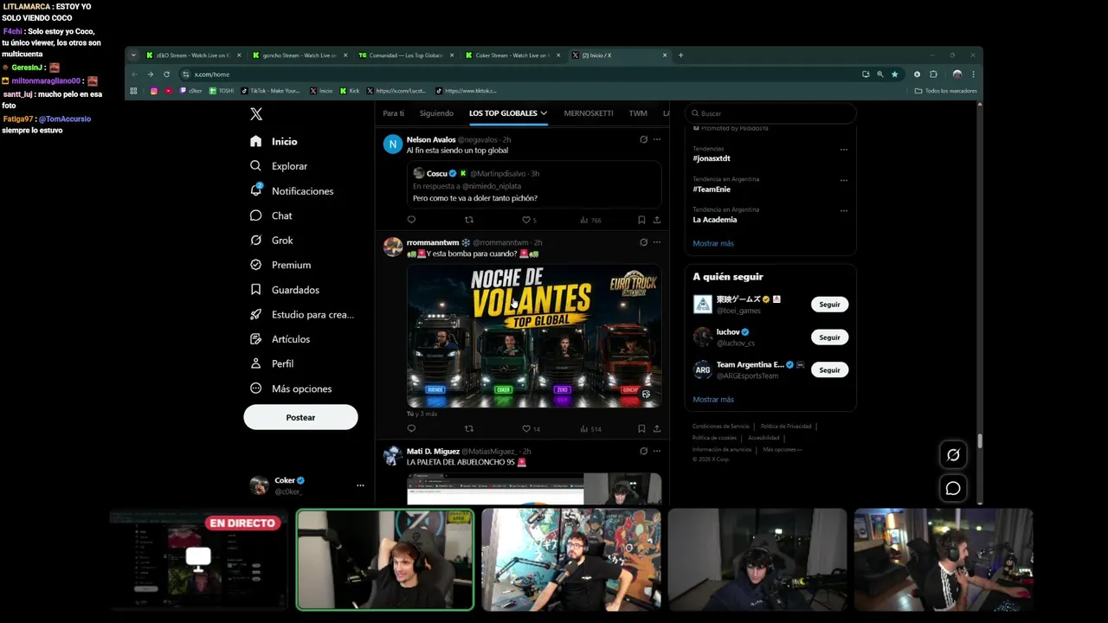This screenshot has height=623, width=1108.
Task: Open the X logo home link
Action: (256, 114)
